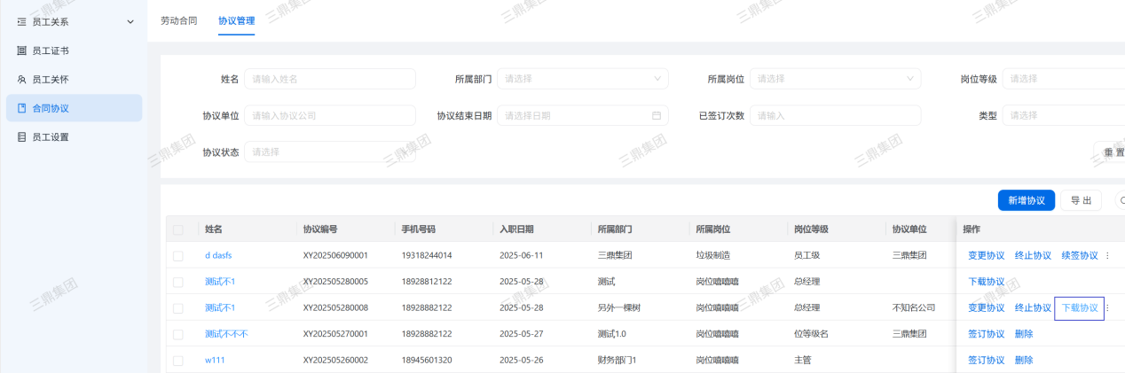The width and height of the screenshot is (1125, 373).
Task: Collapse the 员工关系 sidebar chevron
Action: pos(130,21)
